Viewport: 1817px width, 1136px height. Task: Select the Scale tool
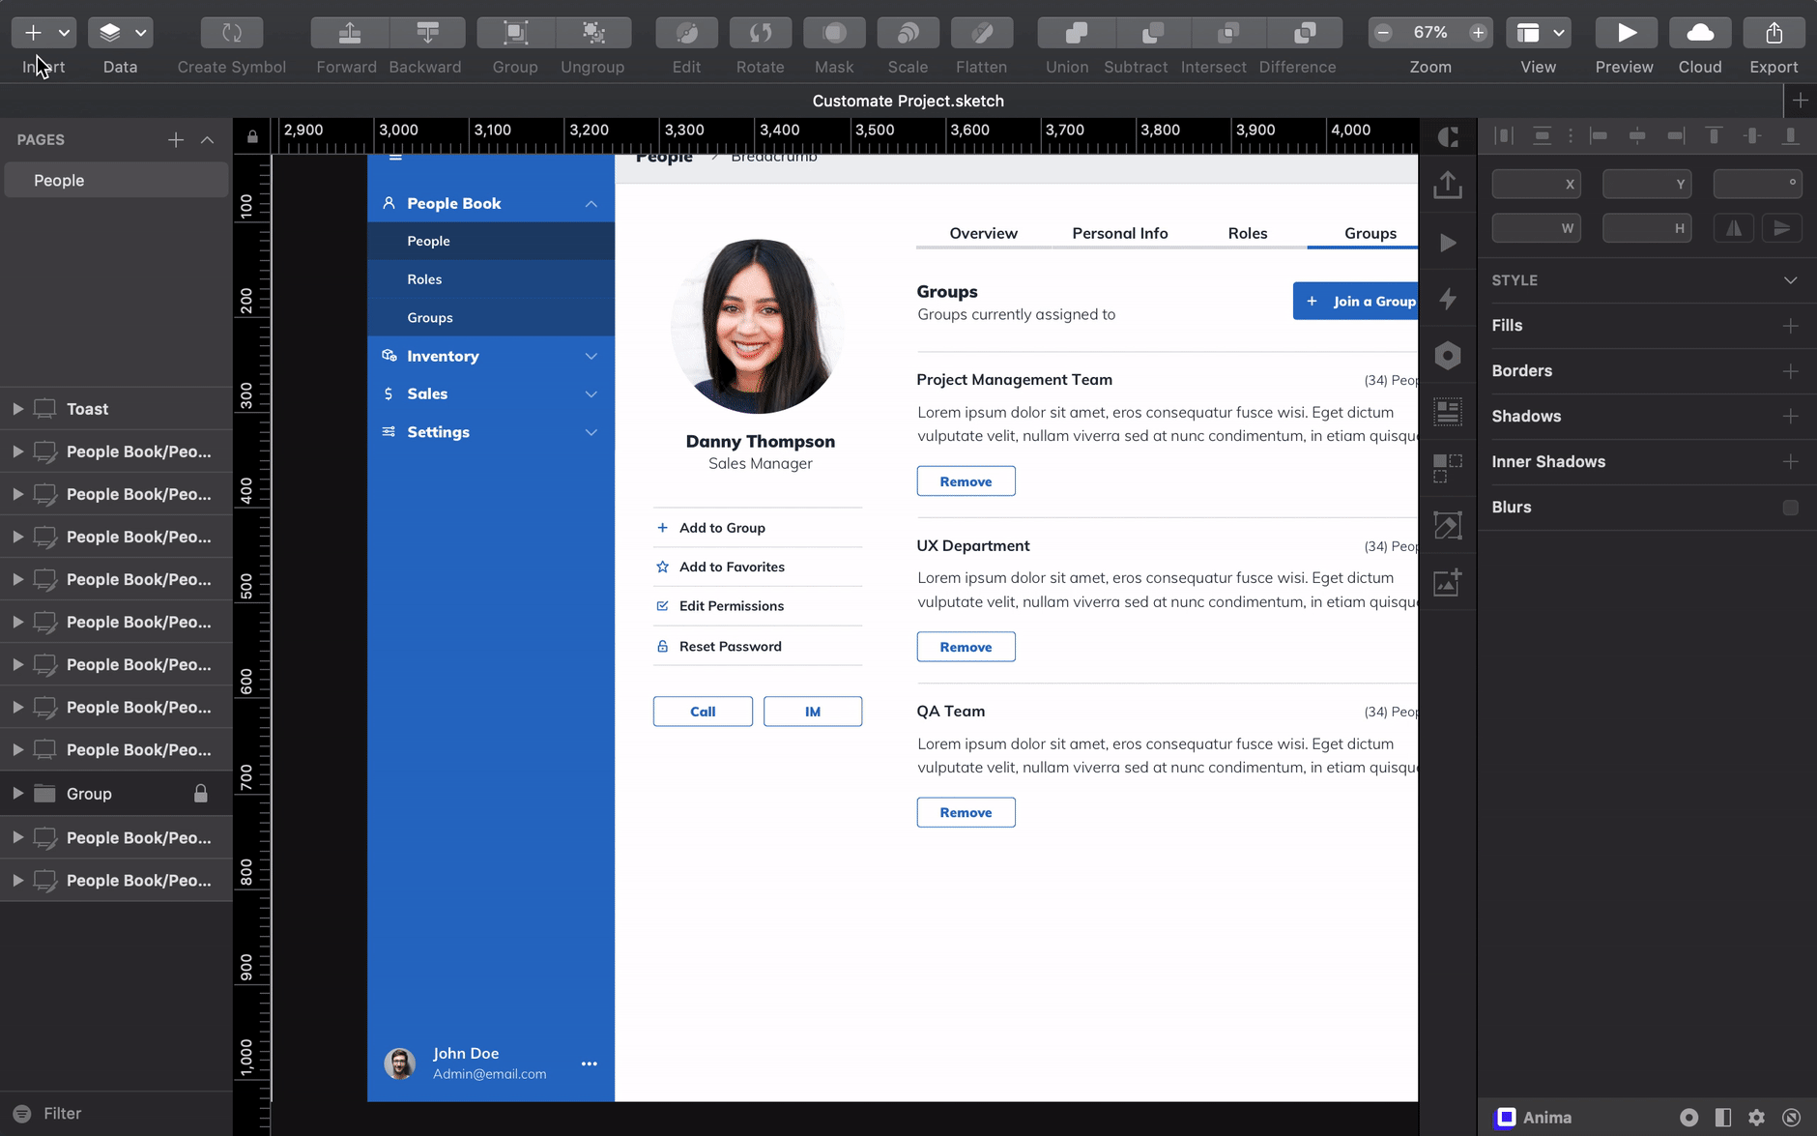[908, 33]
